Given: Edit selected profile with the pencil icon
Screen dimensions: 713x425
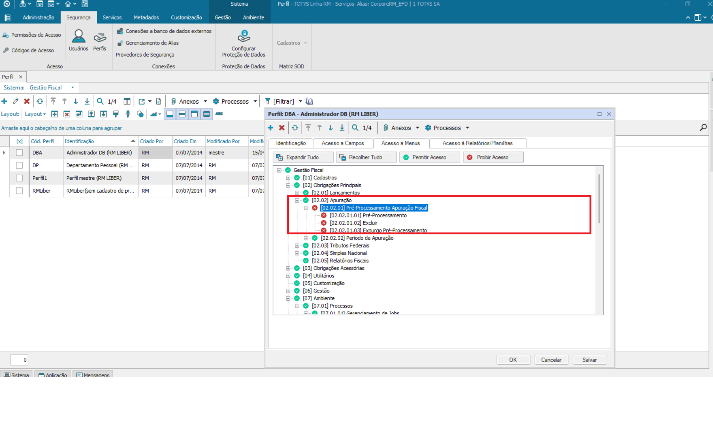Looking at the screenshot, I should pos(15,101).
